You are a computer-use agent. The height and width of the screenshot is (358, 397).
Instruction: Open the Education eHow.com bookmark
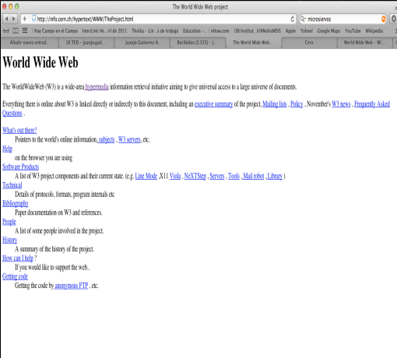point(206,31)
